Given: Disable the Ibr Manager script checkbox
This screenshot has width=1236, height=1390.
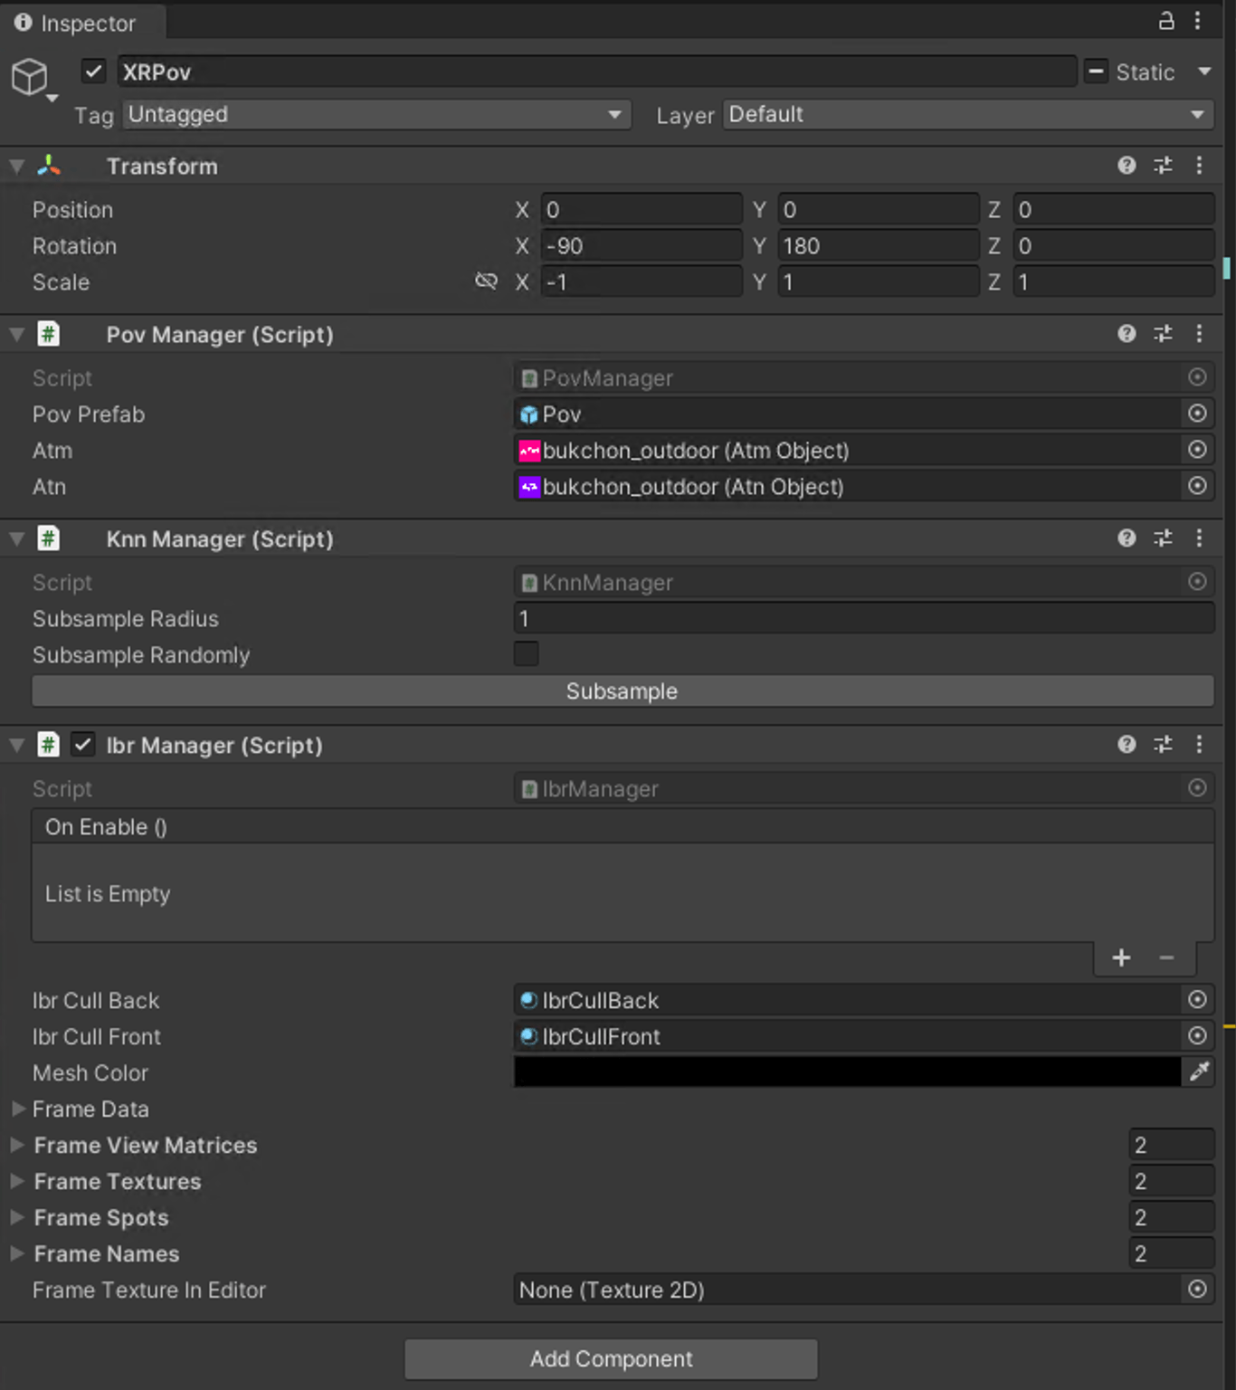Looking at the screenshot, I should click(82, 745).
